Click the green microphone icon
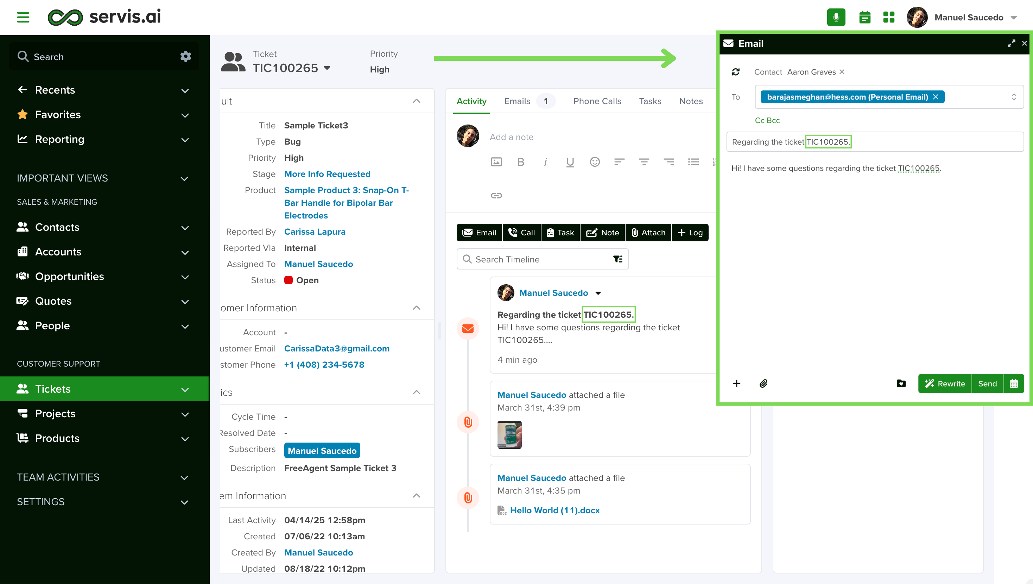The height and width of the screenshot is (584, 1033). 836,17
